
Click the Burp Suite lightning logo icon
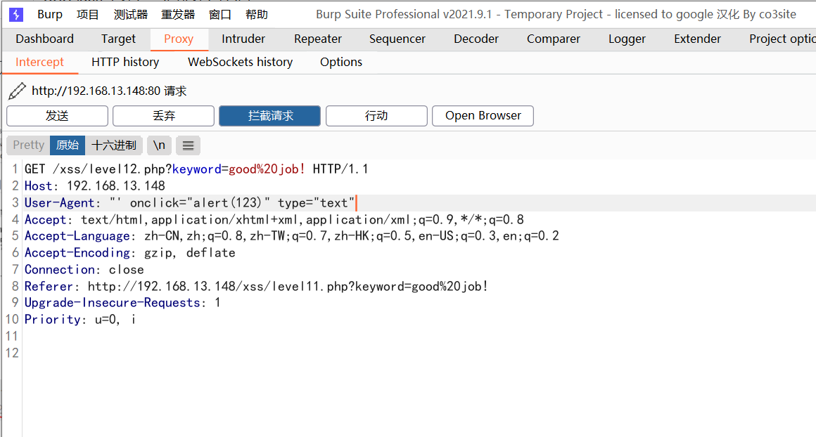16,15
